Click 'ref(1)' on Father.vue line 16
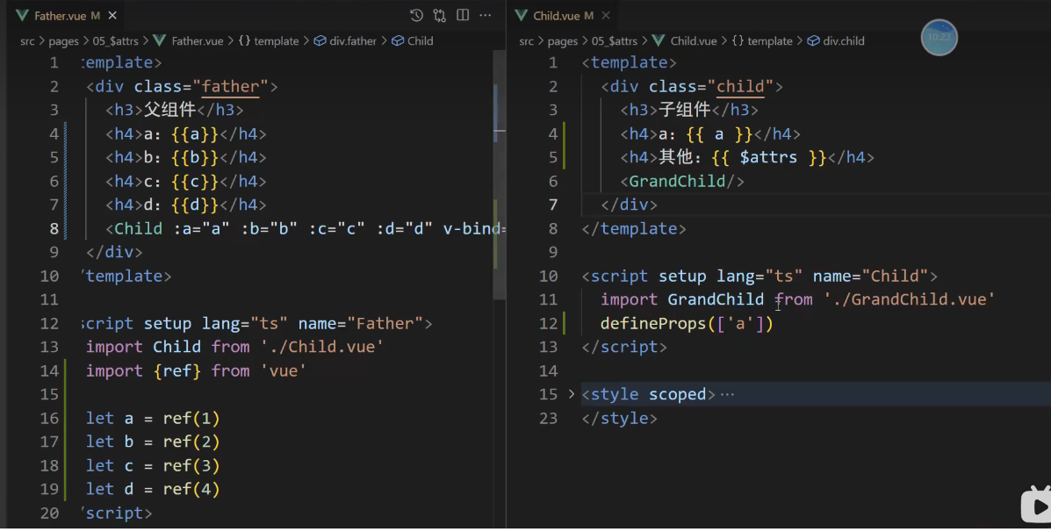 click(191, 418)
